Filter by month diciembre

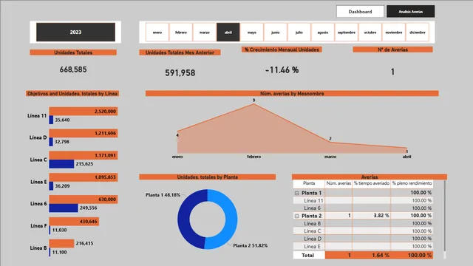[418, 33]
